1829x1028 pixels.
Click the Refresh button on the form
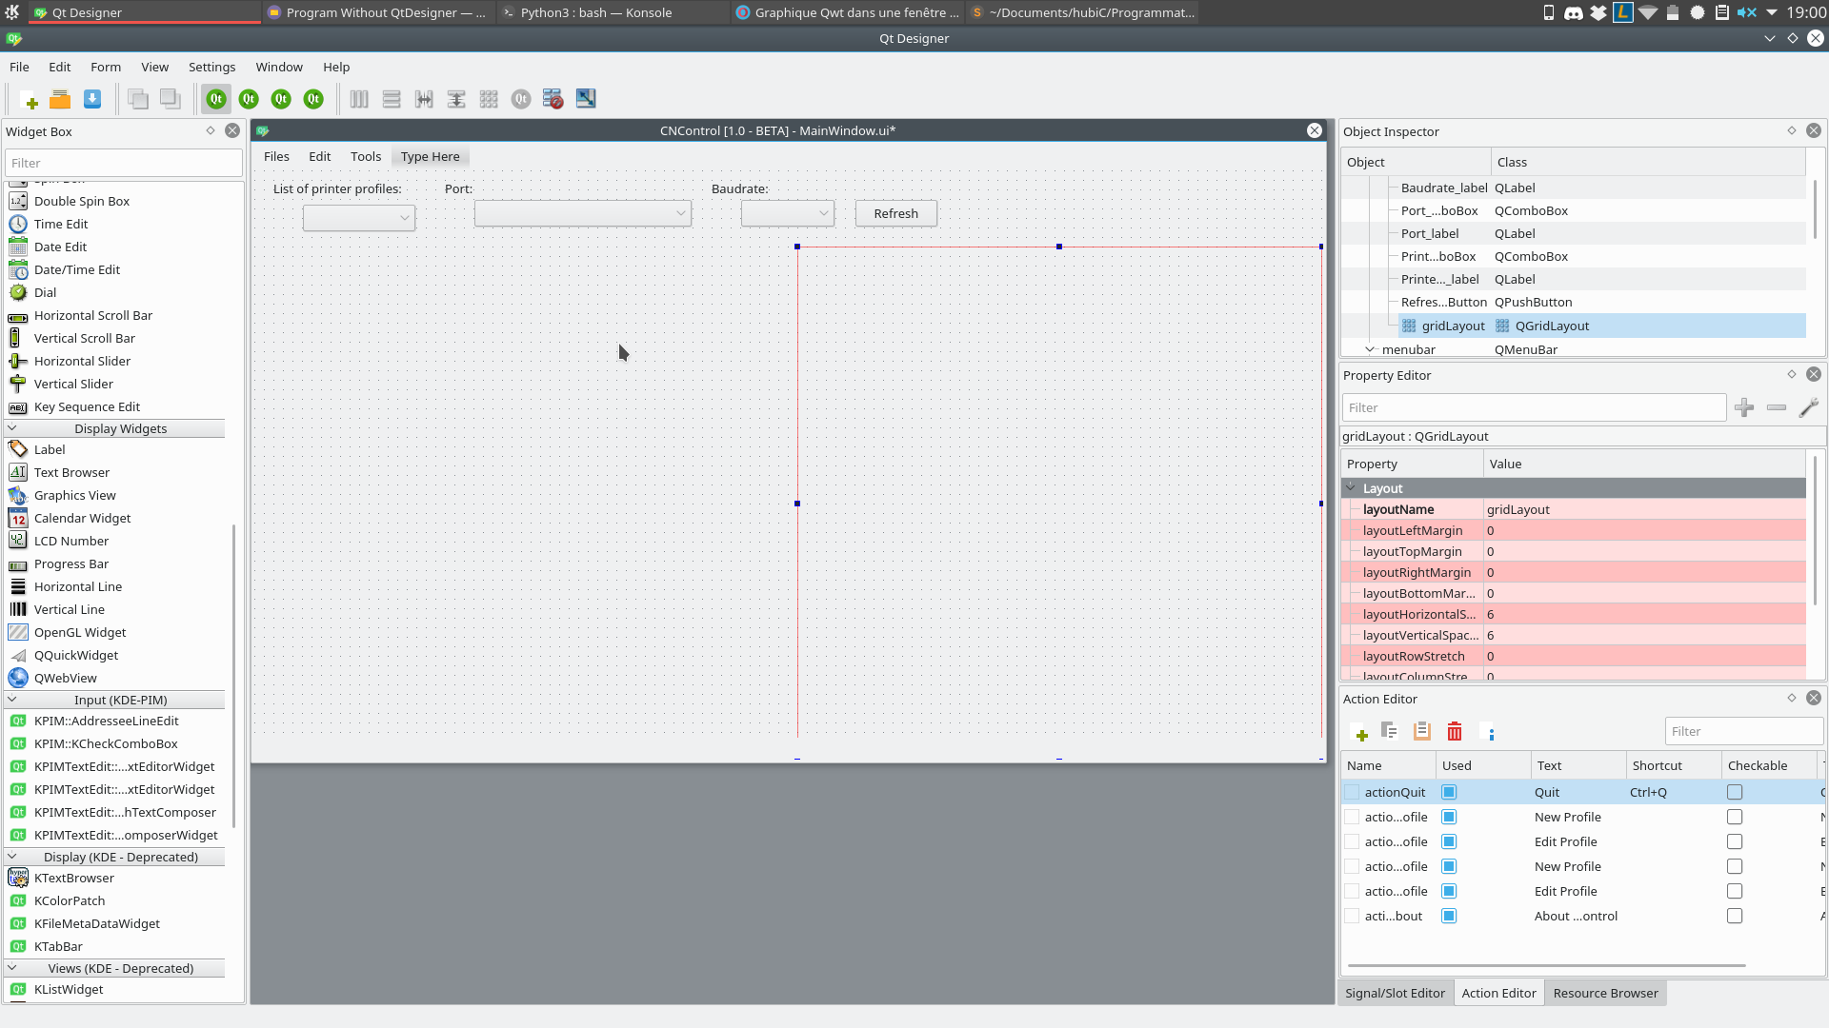(x=896, y=213)
